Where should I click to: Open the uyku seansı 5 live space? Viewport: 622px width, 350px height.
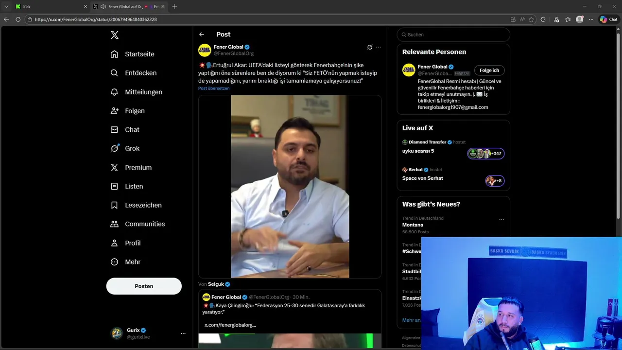(x=418, y=151)
